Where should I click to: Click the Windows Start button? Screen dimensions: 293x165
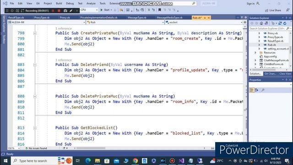coord(5,161)
